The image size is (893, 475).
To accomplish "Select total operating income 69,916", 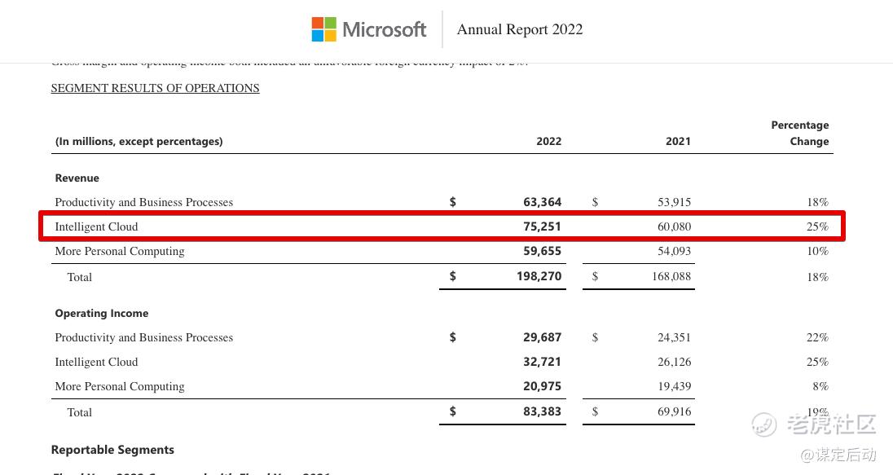I will (x=675, y=411).
